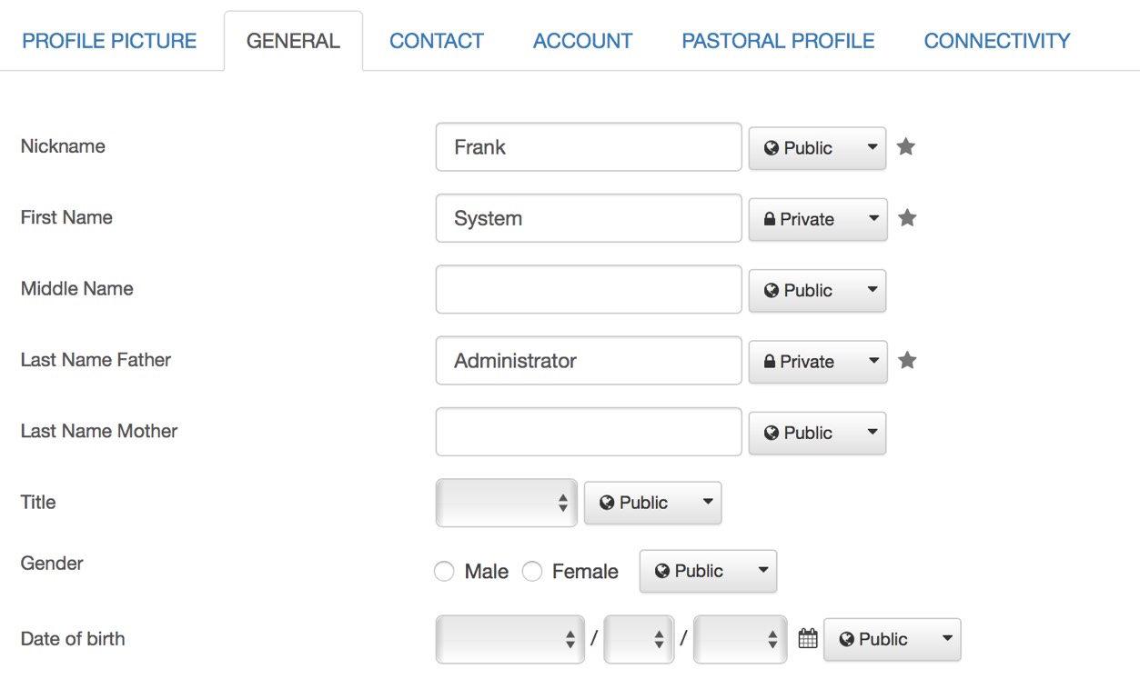The image size is (1140, 689).
Task: Open the calendar icon for Date of birth
Action: pos(808,639)
